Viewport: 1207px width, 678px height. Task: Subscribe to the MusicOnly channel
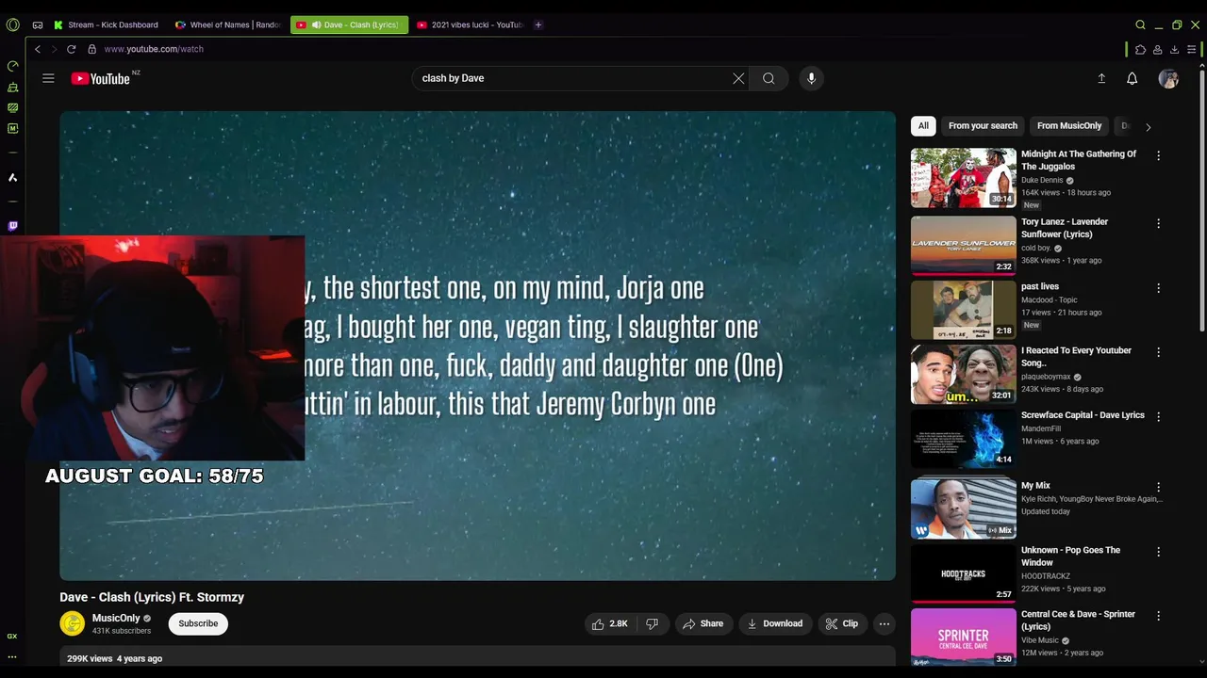click(x=198, y=623)
